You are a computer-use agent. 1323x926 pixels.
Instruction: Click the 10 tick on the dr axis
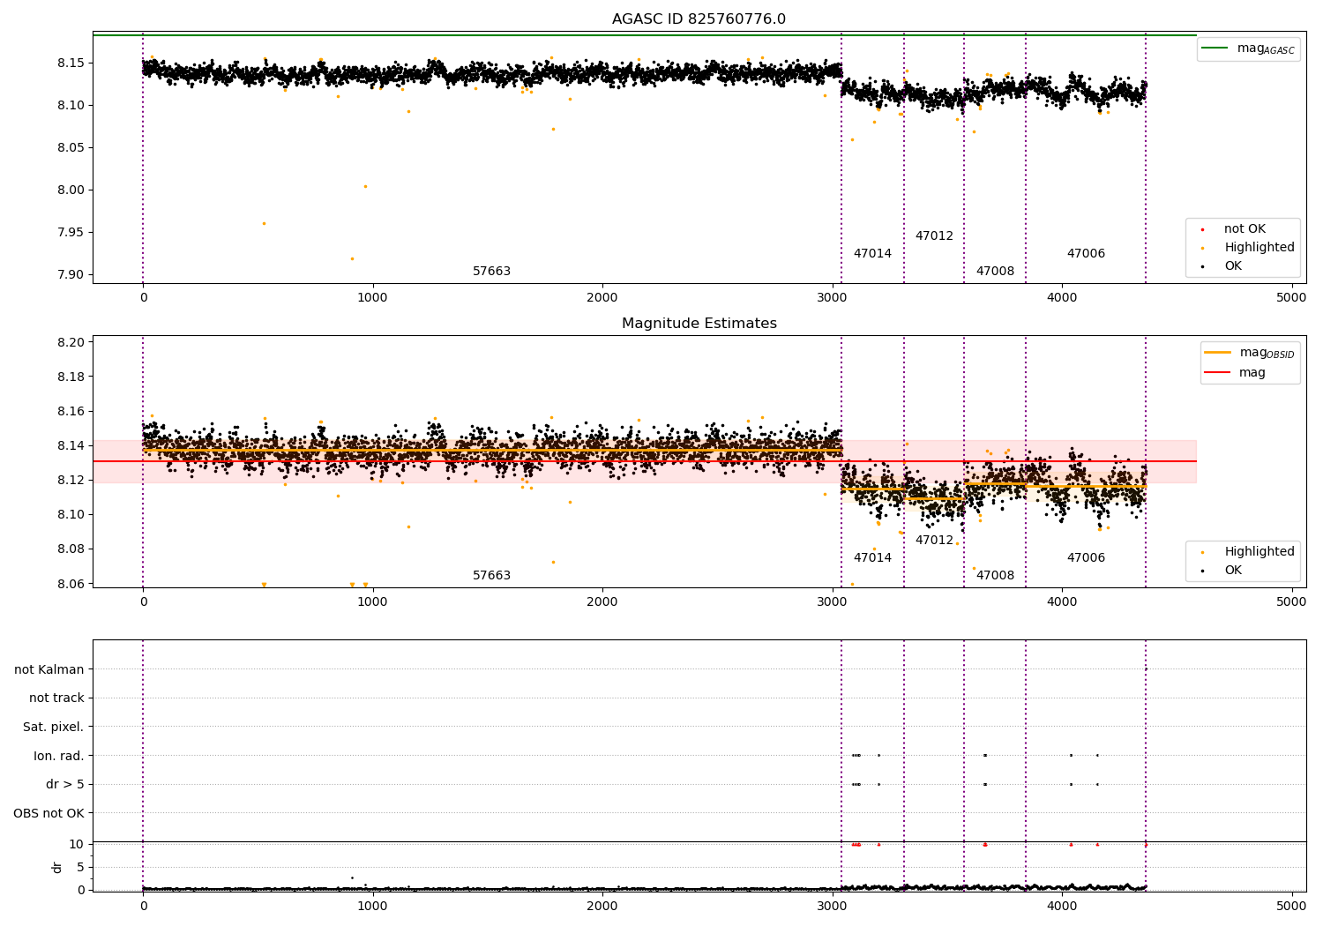coord(77,845)
